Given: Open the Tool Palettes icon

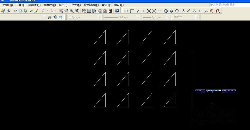Looking at the screenshot, I should [94, 11].
